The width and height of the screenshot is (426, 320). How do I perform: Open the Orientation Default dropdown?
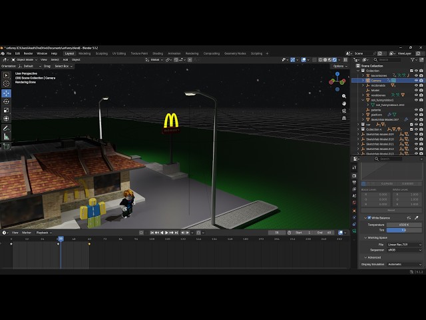click(x=30, y=67)
